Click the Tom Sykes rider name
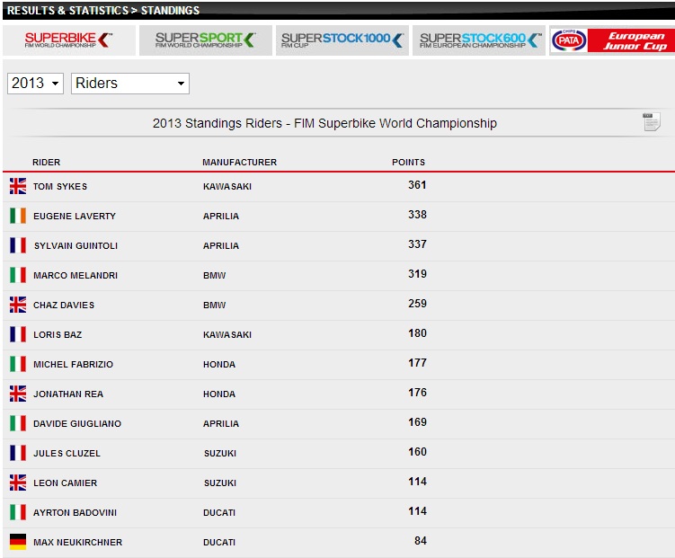This screenshot has height=558, width=675. point(60,187)
